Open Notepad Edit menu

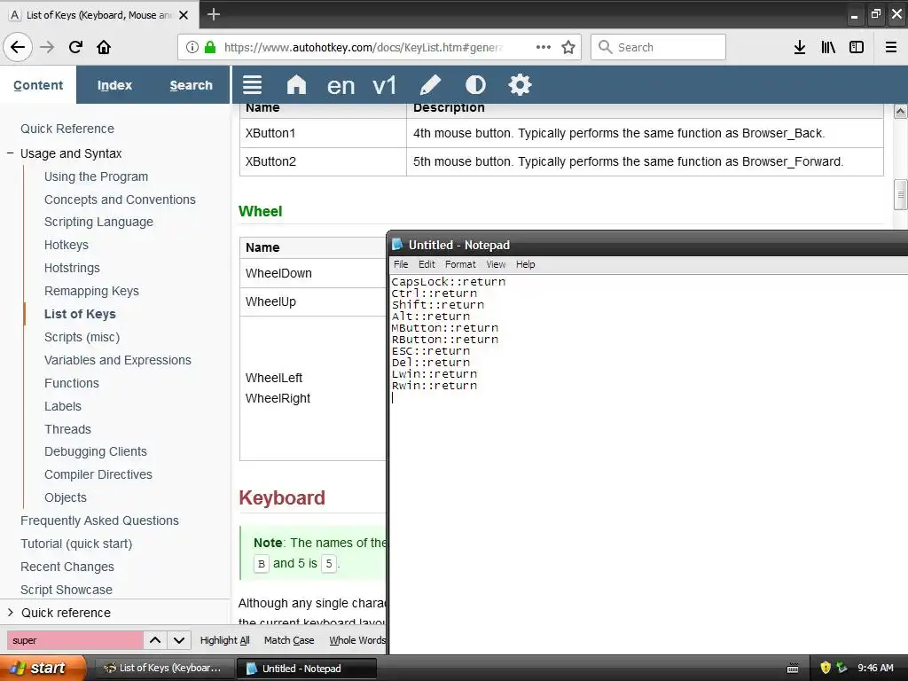(427, 264)
